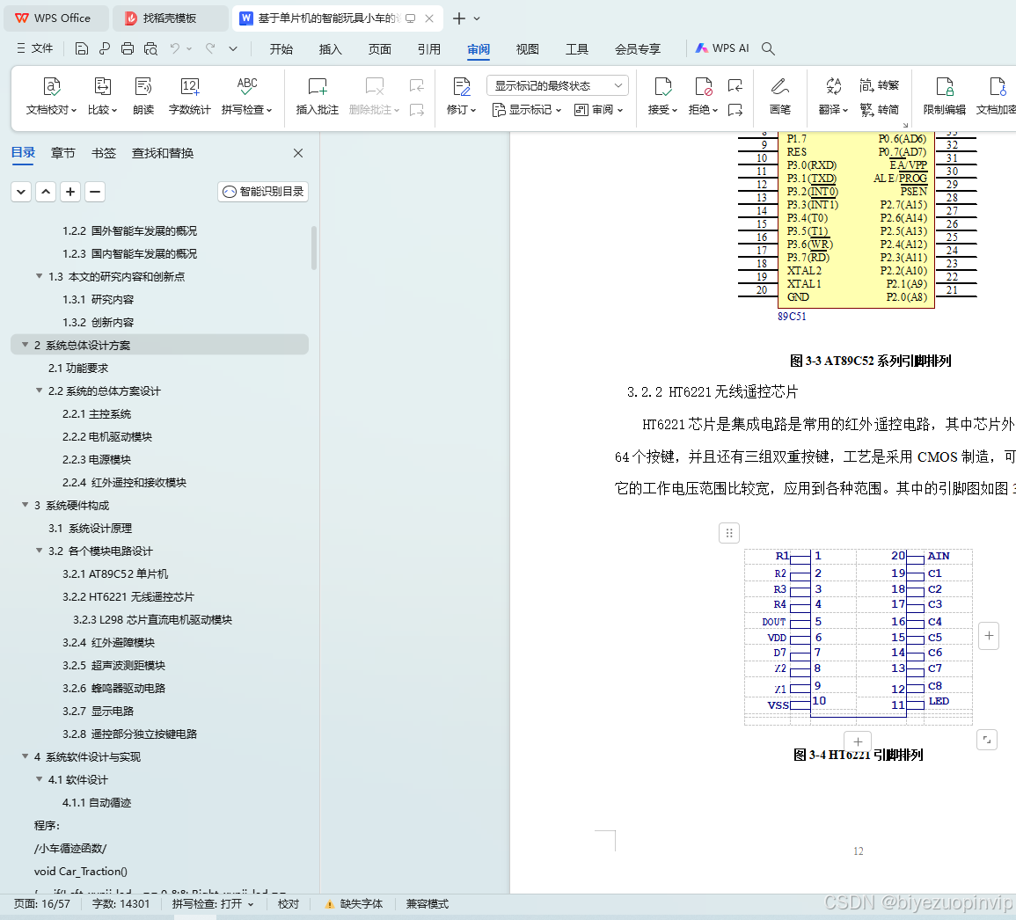The image size is (1016, 920).
Task: Switch to the 插入 ribbon tab
Action: pyautogui.click(x=331, y=49)
